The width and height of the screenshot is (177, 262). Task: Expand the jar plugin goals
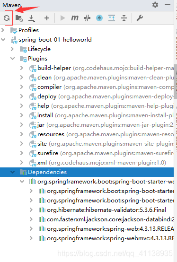pos(22,125)
